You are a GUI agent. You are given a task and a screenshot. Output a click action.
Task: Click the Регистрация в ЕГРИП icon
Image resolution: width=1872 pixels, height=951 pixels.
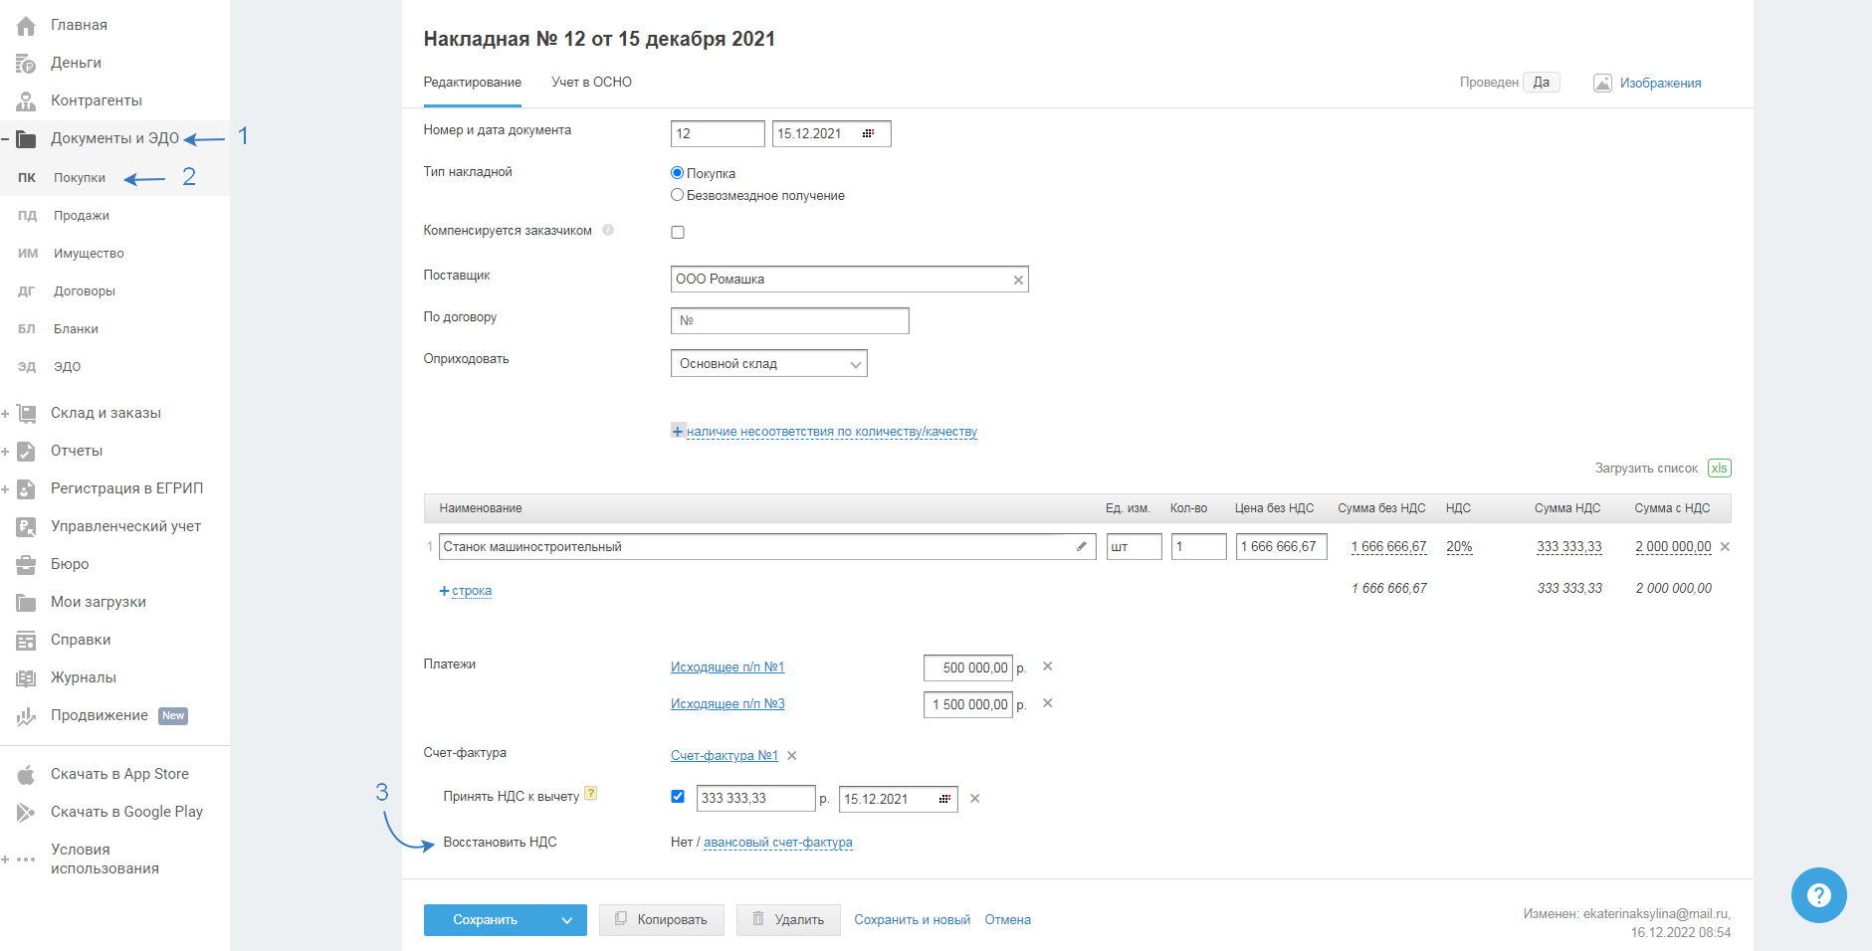tap(26, 489)
